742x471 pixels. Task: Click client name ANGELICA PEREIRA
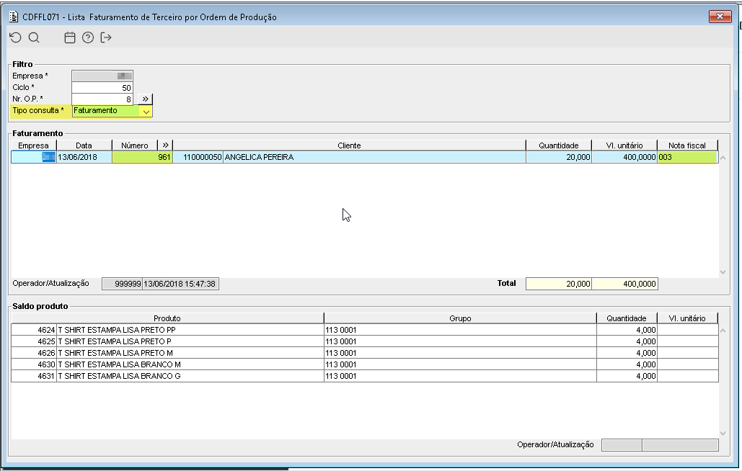374,157
